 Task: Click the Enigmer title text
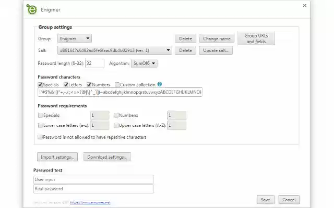[51, 9]
